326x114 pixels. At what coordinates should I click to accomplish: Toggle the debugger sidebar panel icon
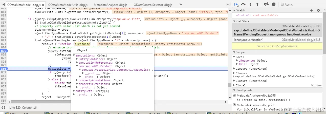228,4
